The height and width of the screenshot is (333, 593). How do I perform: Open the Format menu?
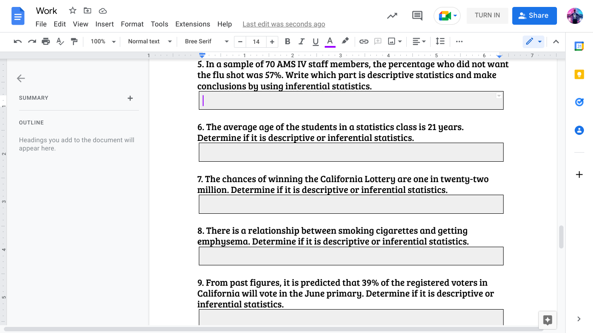point(132,24)
